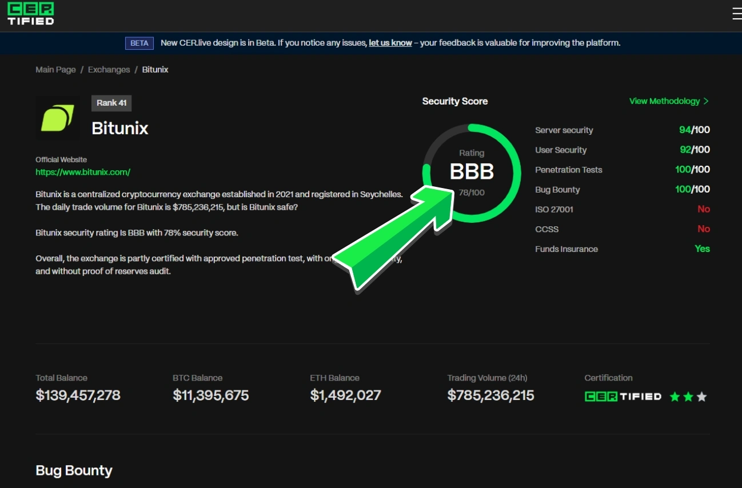Click the ETH Balance value $1,492,027
Viewport: 742px width, 488px height.
345,395
